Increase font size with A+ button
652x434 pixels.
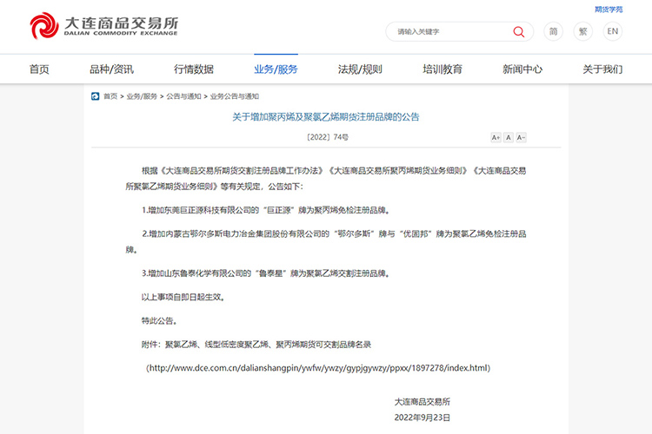pos(496,137)
